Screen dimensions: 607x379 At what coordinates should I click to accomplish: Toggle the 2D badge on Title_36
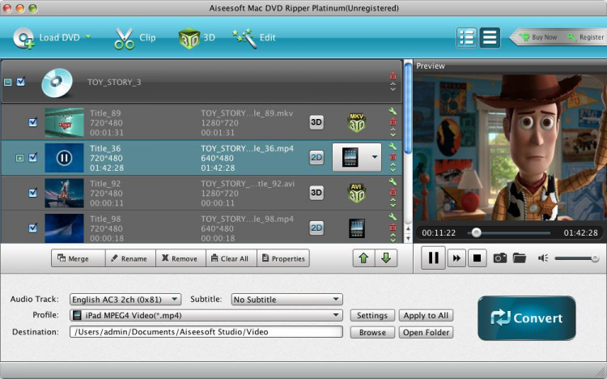[x=316, y=157]
